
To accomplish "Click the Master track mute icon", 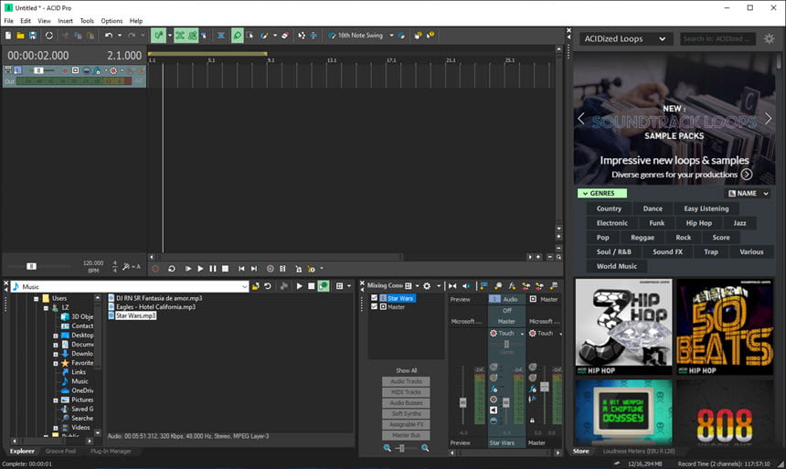I will tap(532, 367).
